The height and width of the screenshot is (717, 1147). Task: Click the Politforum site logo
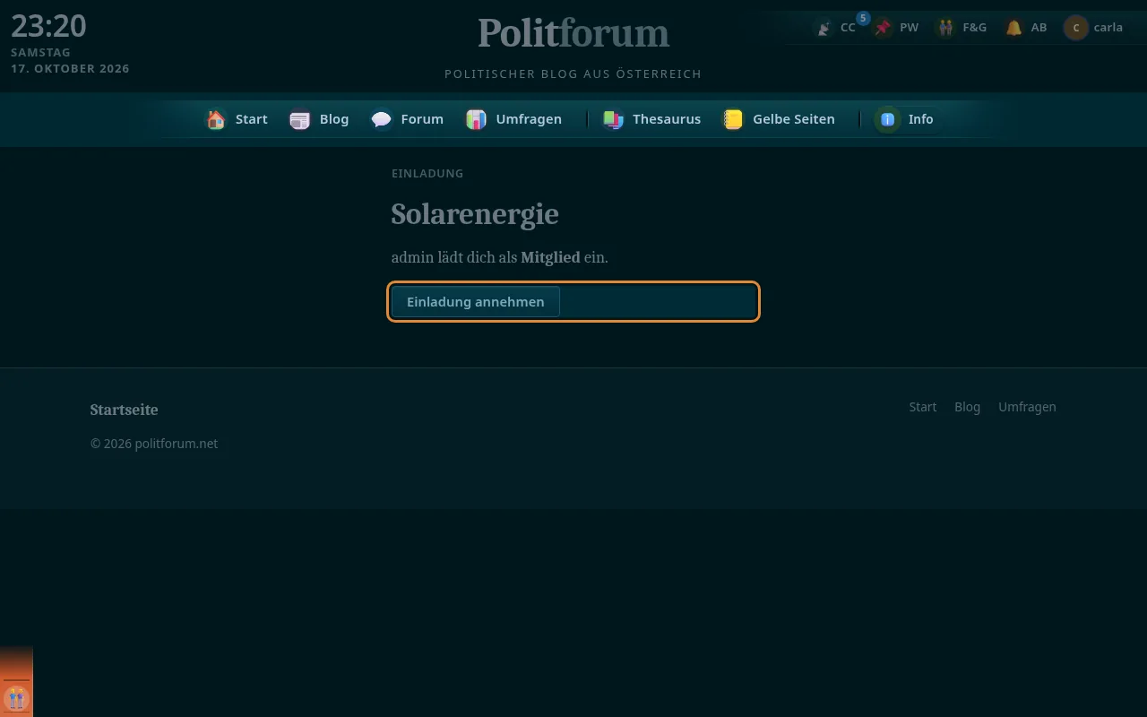573,33
